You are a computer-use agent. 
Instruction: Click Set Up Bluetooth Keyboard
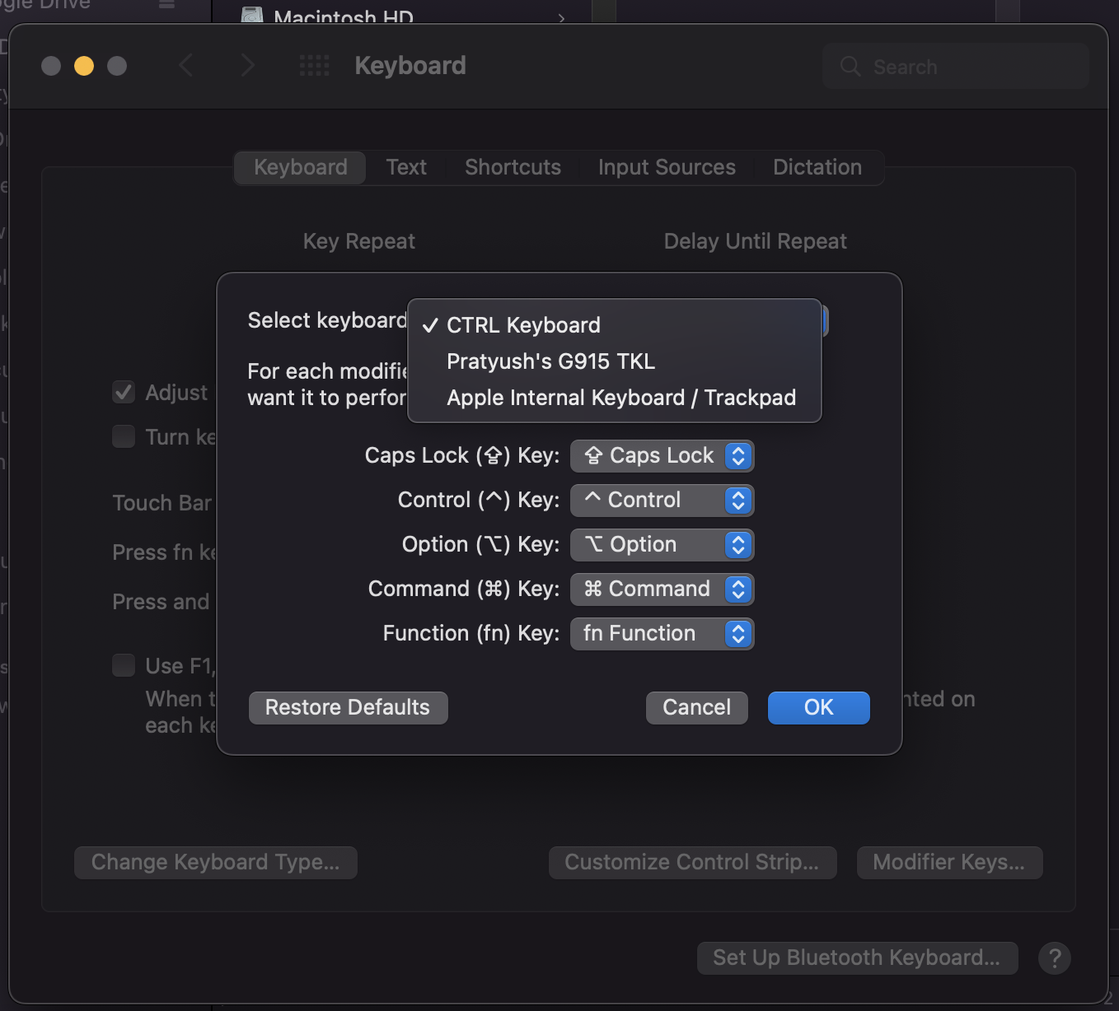pos(856,957)
